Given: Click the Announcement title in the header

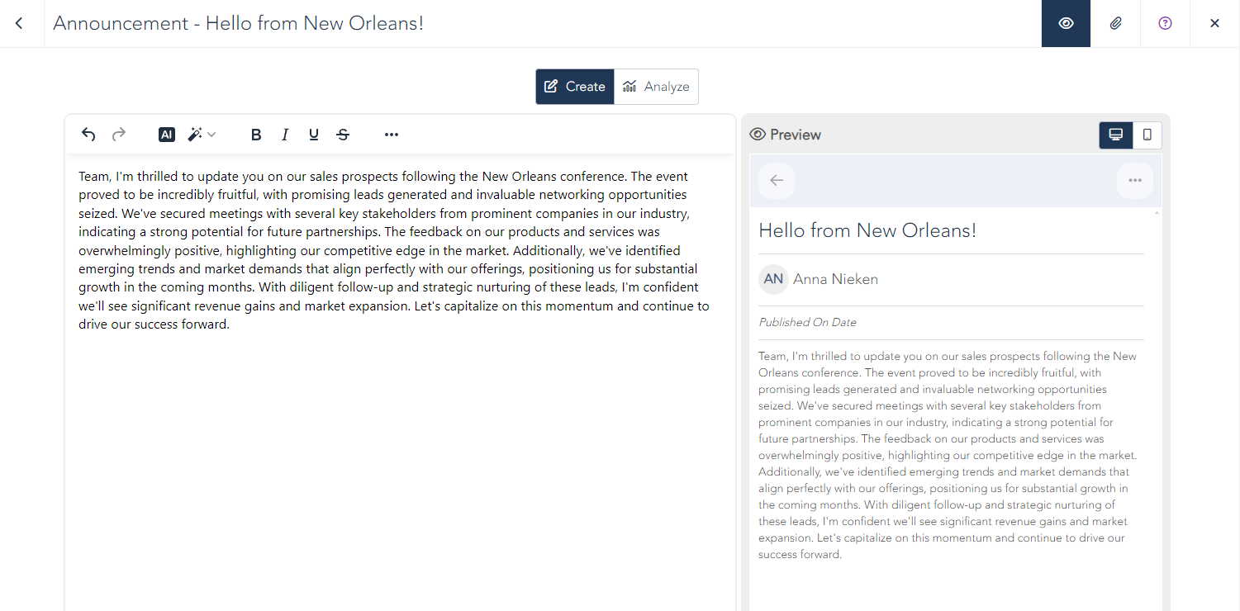Looking at the screenshot, I should [239, 23].
